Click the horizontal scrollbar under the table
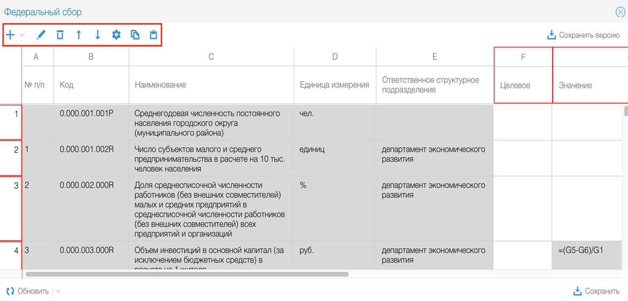The width and height of the screenshot is (628, 301). tap(187, 274)
